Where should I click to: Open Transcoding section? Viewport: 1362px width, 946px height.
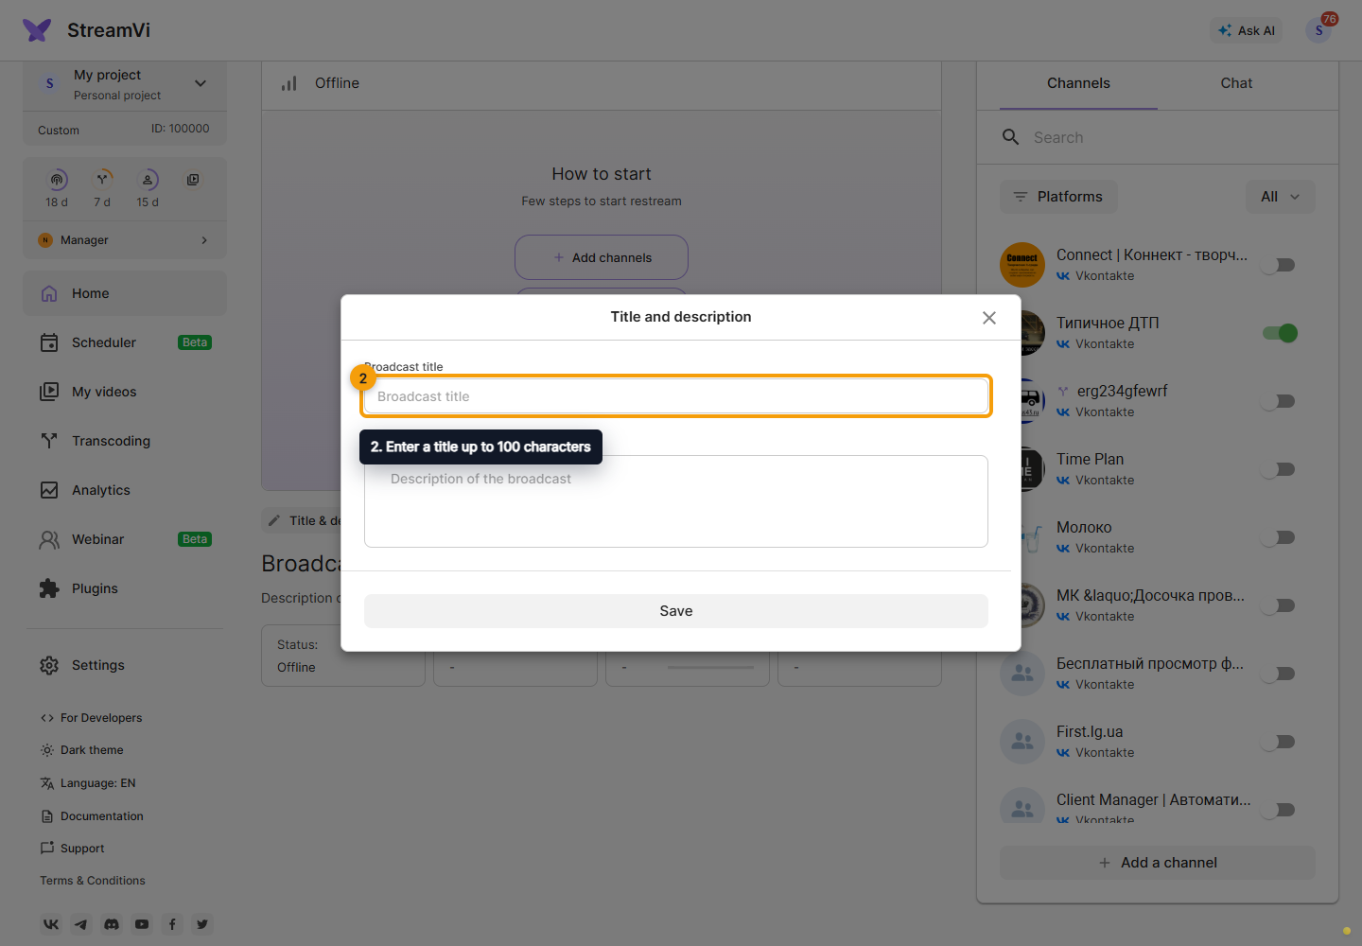[x=125, y=441]
